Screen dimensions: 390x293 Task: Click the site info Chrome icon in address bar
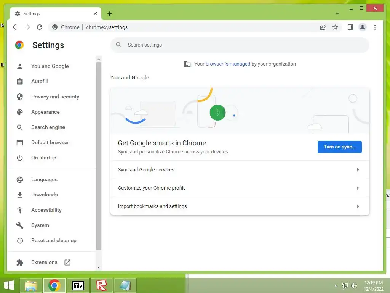[x=55, y=27]
